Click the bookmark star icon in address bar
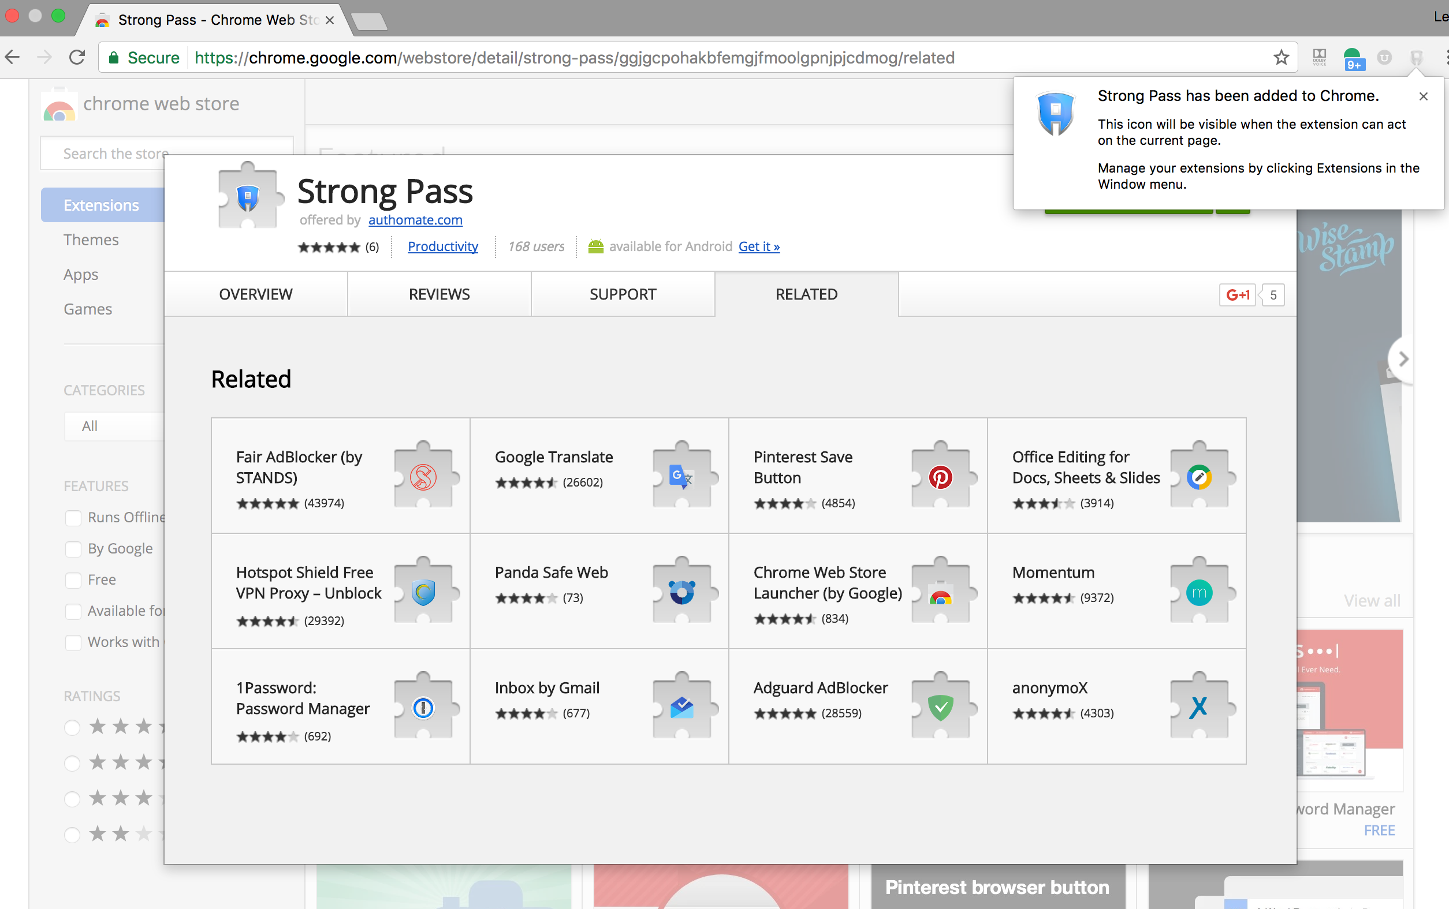1449x909 pixels. [1280, 58]
